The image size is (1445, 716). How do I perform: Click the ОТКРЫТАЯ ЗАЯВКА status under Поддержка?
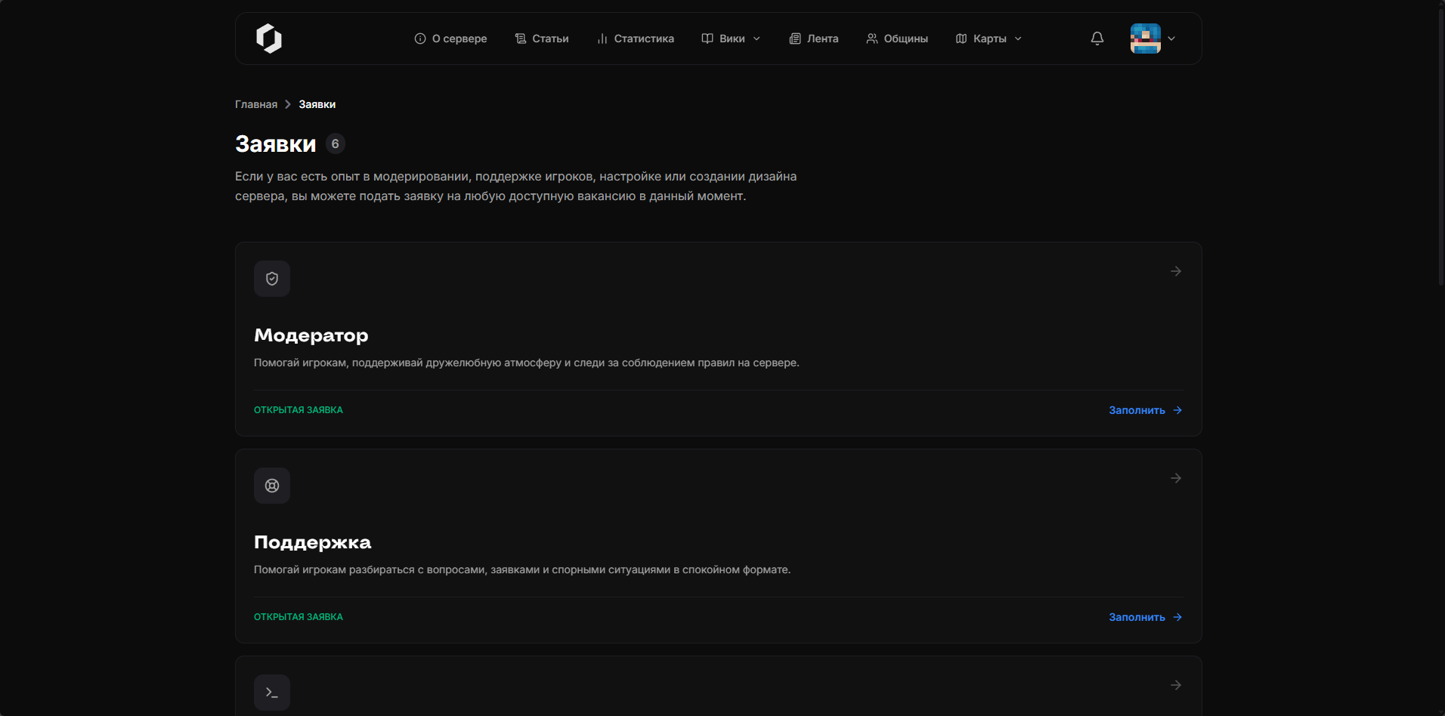[x=299, y=617]
